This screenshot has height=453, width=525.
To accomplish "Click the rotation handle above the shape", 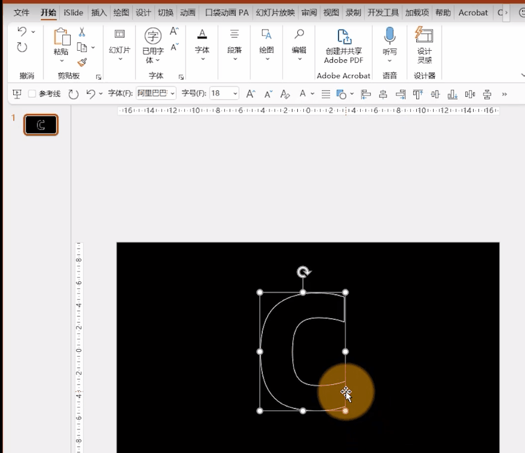I will click(x=303, y=272).
